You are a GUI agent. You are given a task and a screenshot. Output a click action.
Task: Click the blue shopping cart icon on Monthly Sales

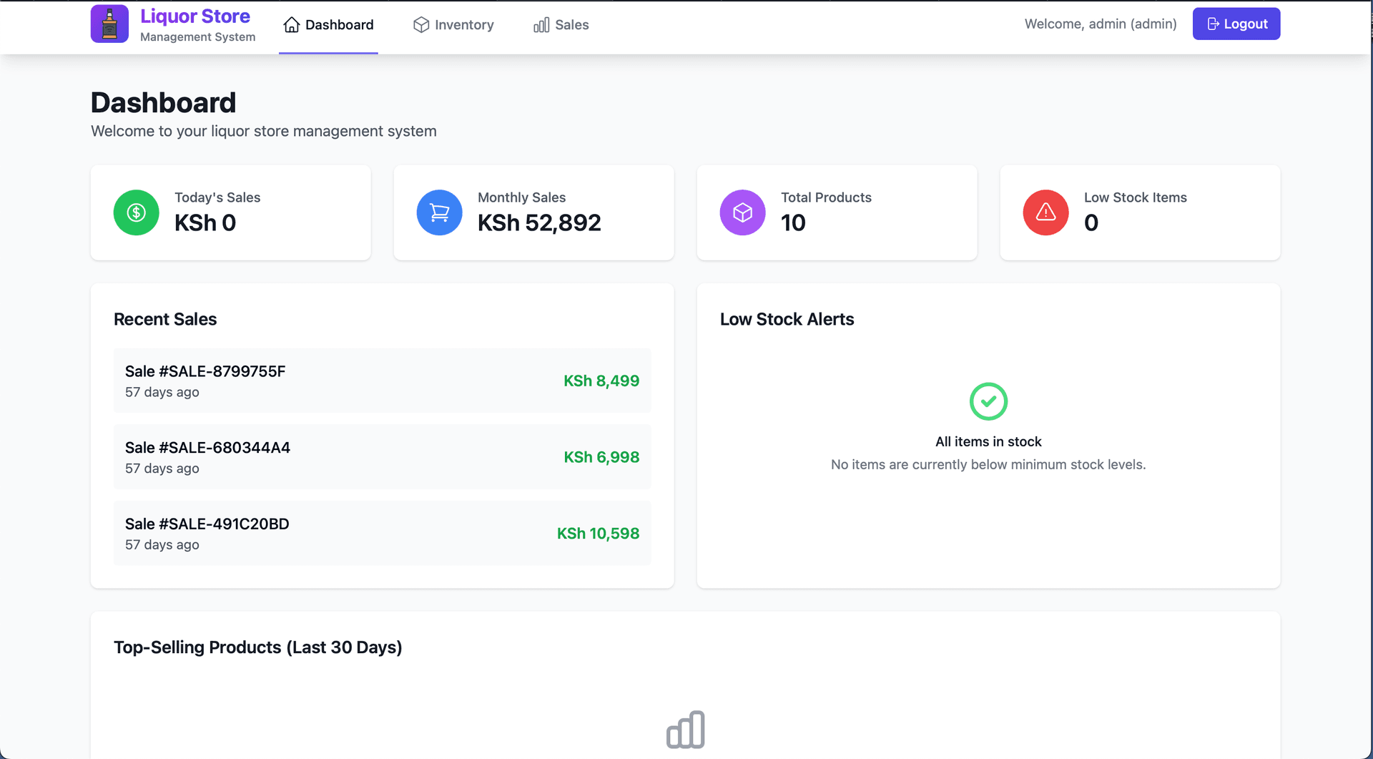[x=439, y=212]
